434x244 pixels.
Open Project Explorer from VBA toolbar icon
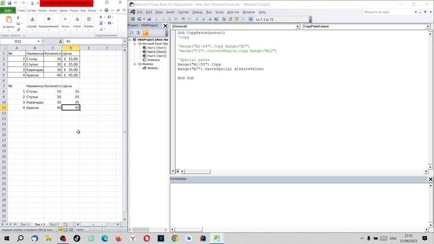tap(224, 19)
